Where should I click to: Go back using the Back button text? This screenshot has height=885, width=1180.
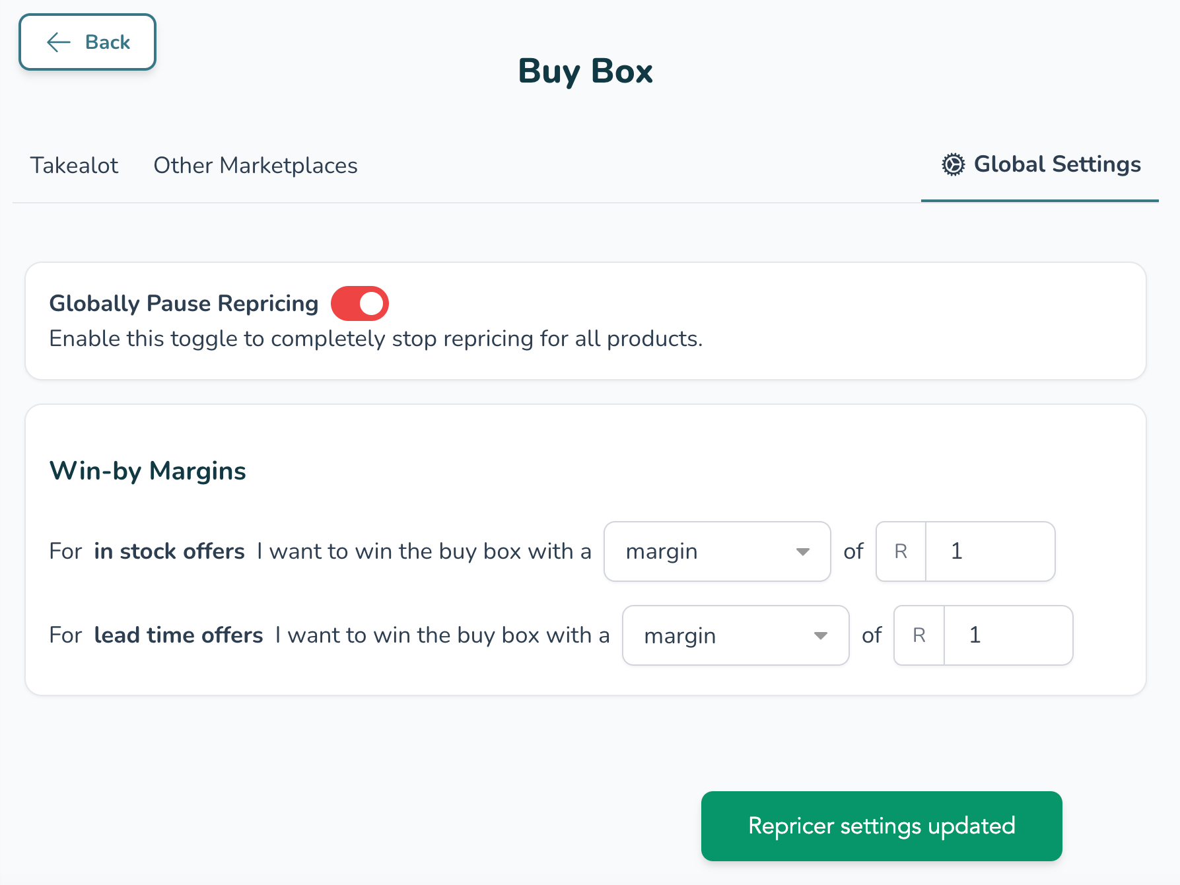108,42
